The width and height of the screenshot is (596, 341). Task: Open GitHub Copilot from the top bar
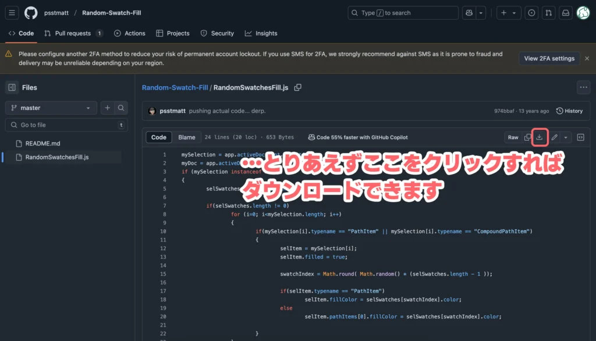[469, 12]
